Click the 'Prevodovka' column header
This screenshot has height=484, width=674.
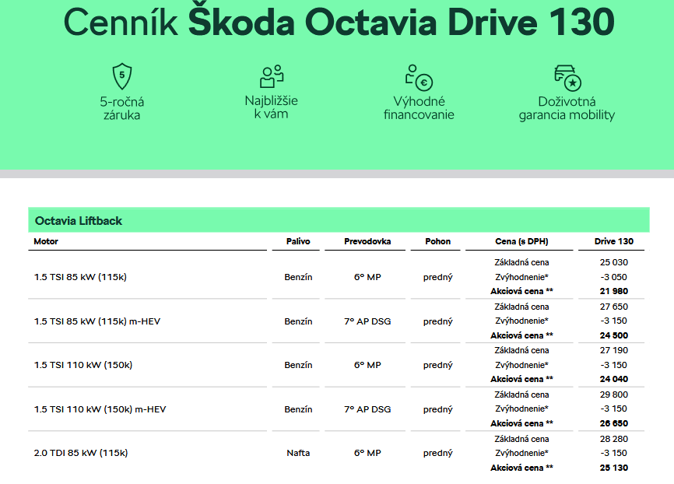pyautogui.click(x=367, y=241)
